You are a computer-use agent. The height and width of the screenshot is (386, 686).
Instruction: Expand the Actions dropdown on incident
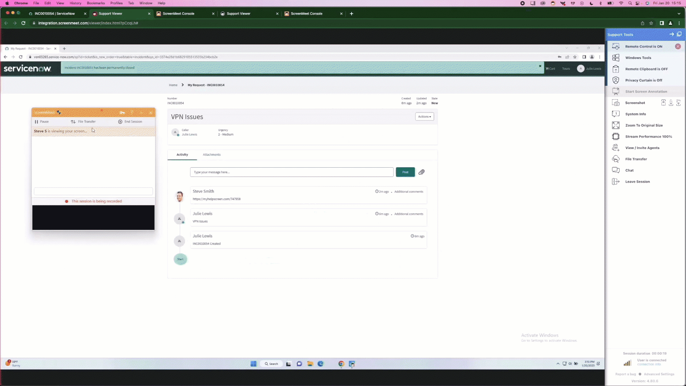point(424,117)
